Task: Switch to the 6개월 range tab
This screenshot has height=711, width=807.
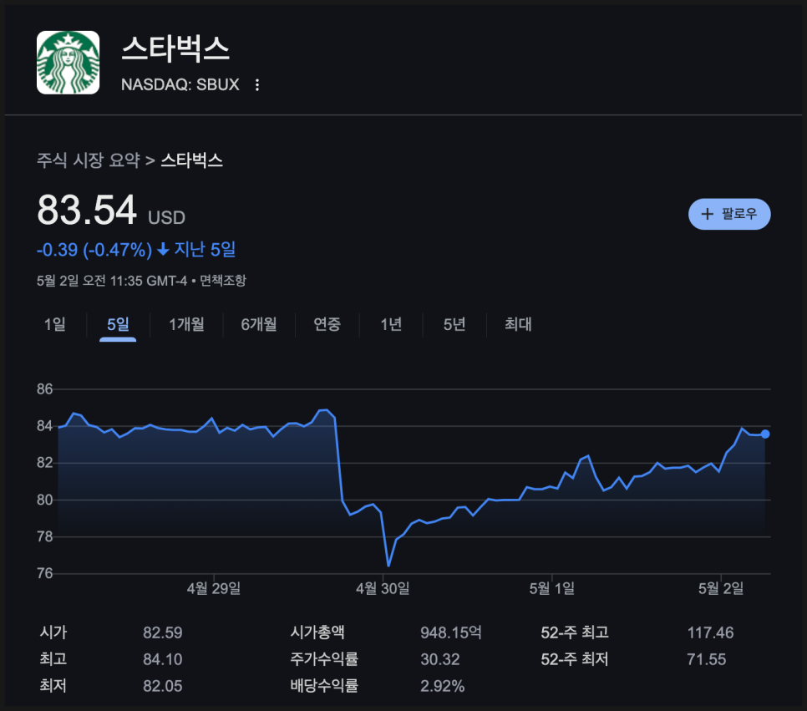Action: click(x=259, y=324)
